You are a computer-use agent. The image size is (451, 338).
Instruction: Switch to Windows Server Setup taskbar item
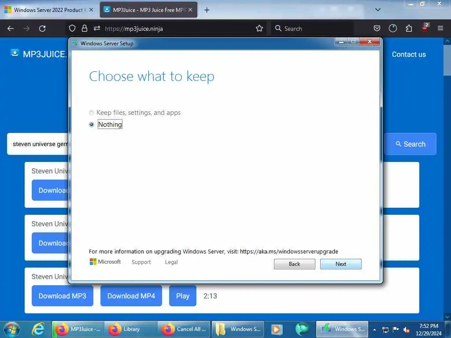[342, 329]
